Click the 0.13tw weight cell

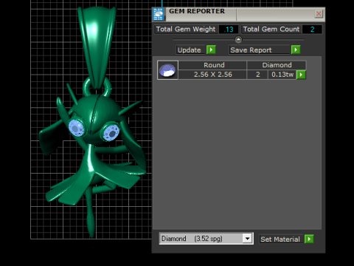pyautogui.click(x=282, y=75)
